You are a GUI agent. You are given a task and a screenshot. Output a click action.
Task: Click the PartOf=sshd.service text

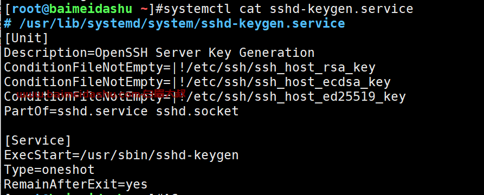coord(76,112)
